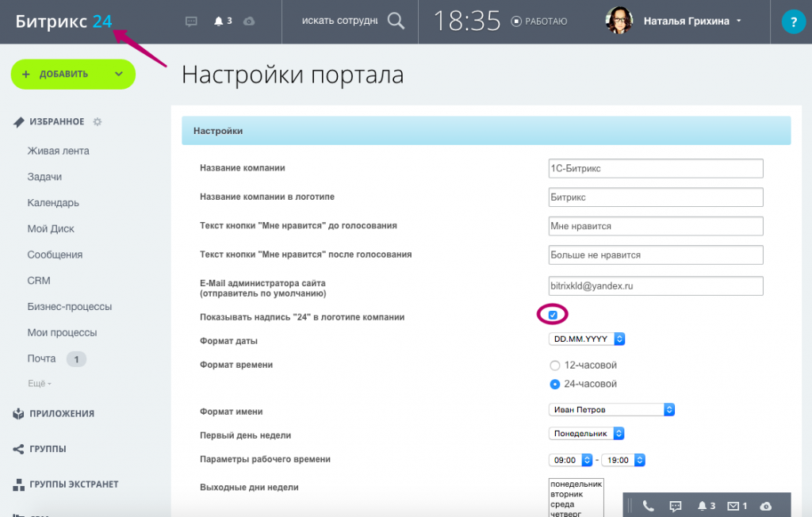Screen dimensions: 812x517
Task: Open the Наталья Грихина user menu arrow
Action: (x=739, y=21)
